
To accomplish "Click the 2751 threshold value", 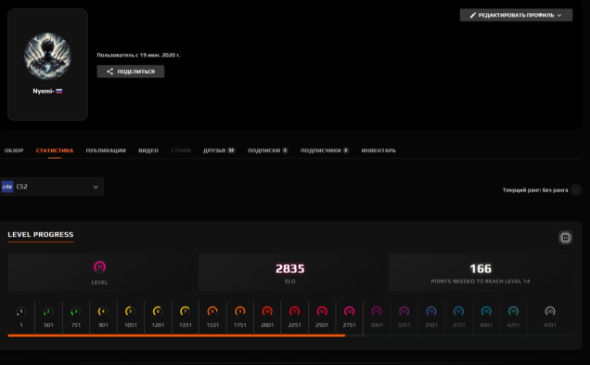I will pyautogui.click(x=349, y=325).
